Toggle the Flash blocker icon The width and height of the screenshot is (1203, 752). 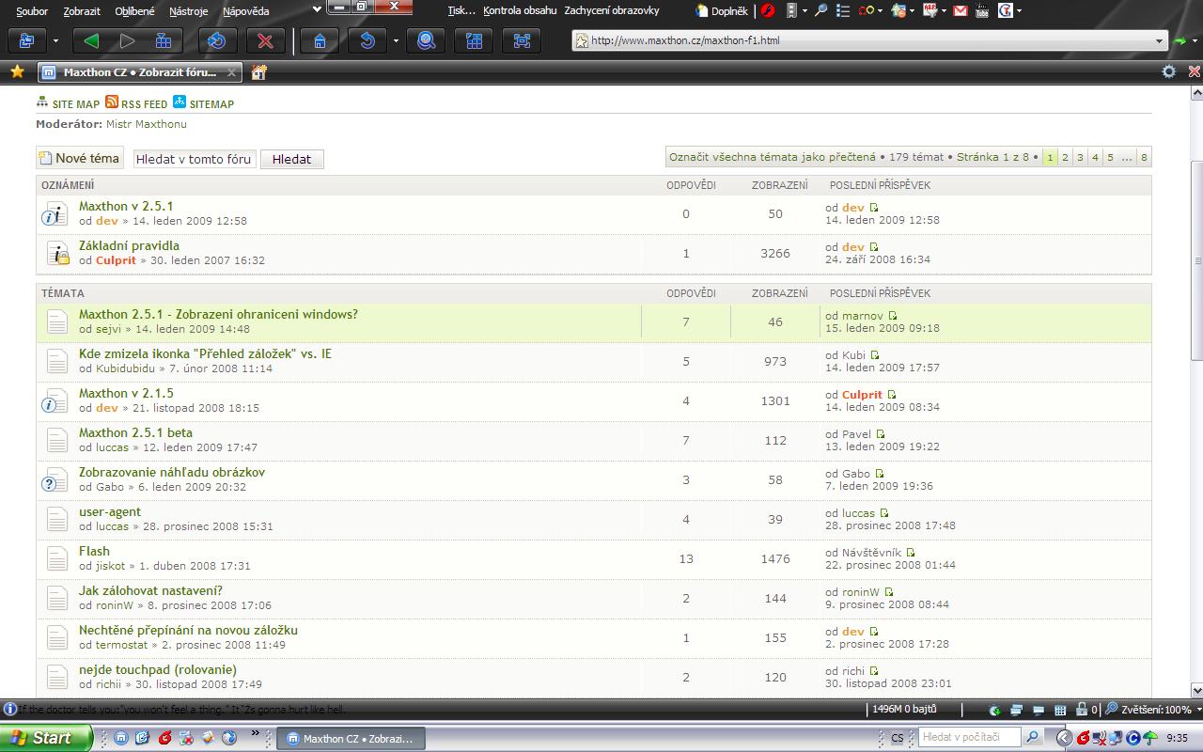tap(768, 11)
